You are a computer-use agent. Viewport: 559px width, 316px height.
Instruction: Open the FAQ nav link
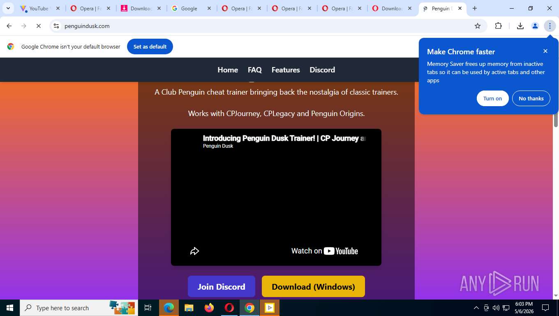click(255, 70)
